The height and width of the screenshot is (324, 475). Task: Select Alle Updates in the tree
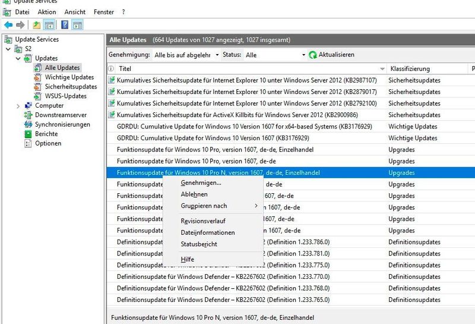62,68
